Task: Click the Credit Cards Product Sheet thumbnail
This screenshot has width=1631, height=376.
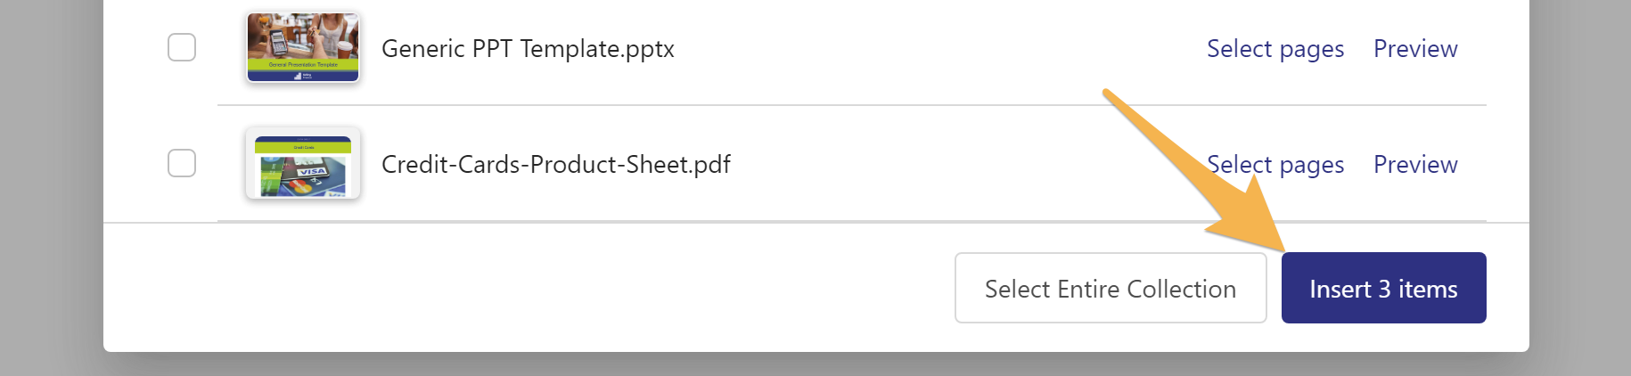Action: 303,163
